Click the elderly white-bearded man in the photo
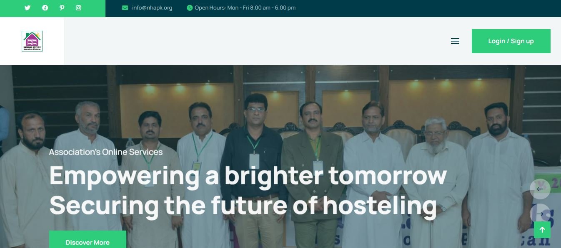This screenshot has width=561, height=248. point(436,179)
